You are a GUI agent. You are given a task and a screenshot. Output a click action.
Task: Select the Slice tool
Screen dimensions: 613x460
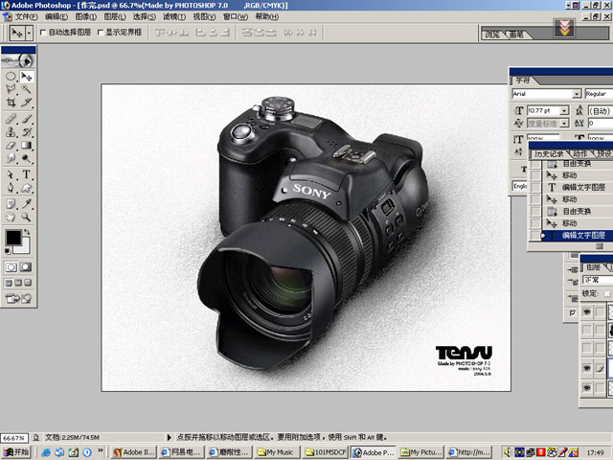26,103
